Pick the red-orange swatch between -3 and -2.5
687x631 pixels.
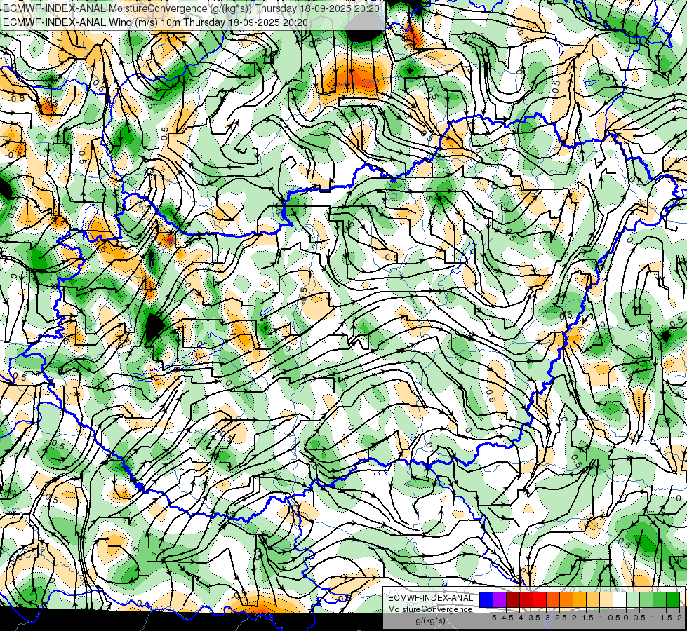[553, 600]
